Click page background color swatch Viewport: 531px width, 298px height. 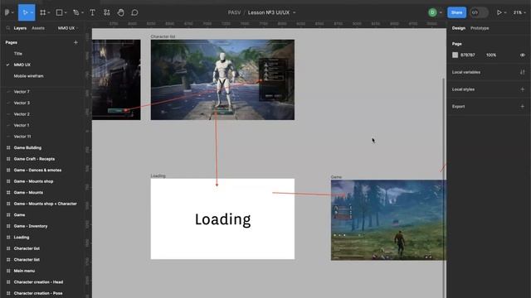tap(455, 55)
